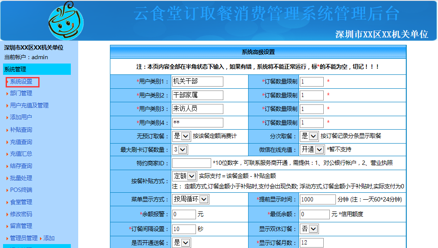438x248 pixels.
Task: Open the 分次取餐 dropdown
Action: click(x=309, y=136)
